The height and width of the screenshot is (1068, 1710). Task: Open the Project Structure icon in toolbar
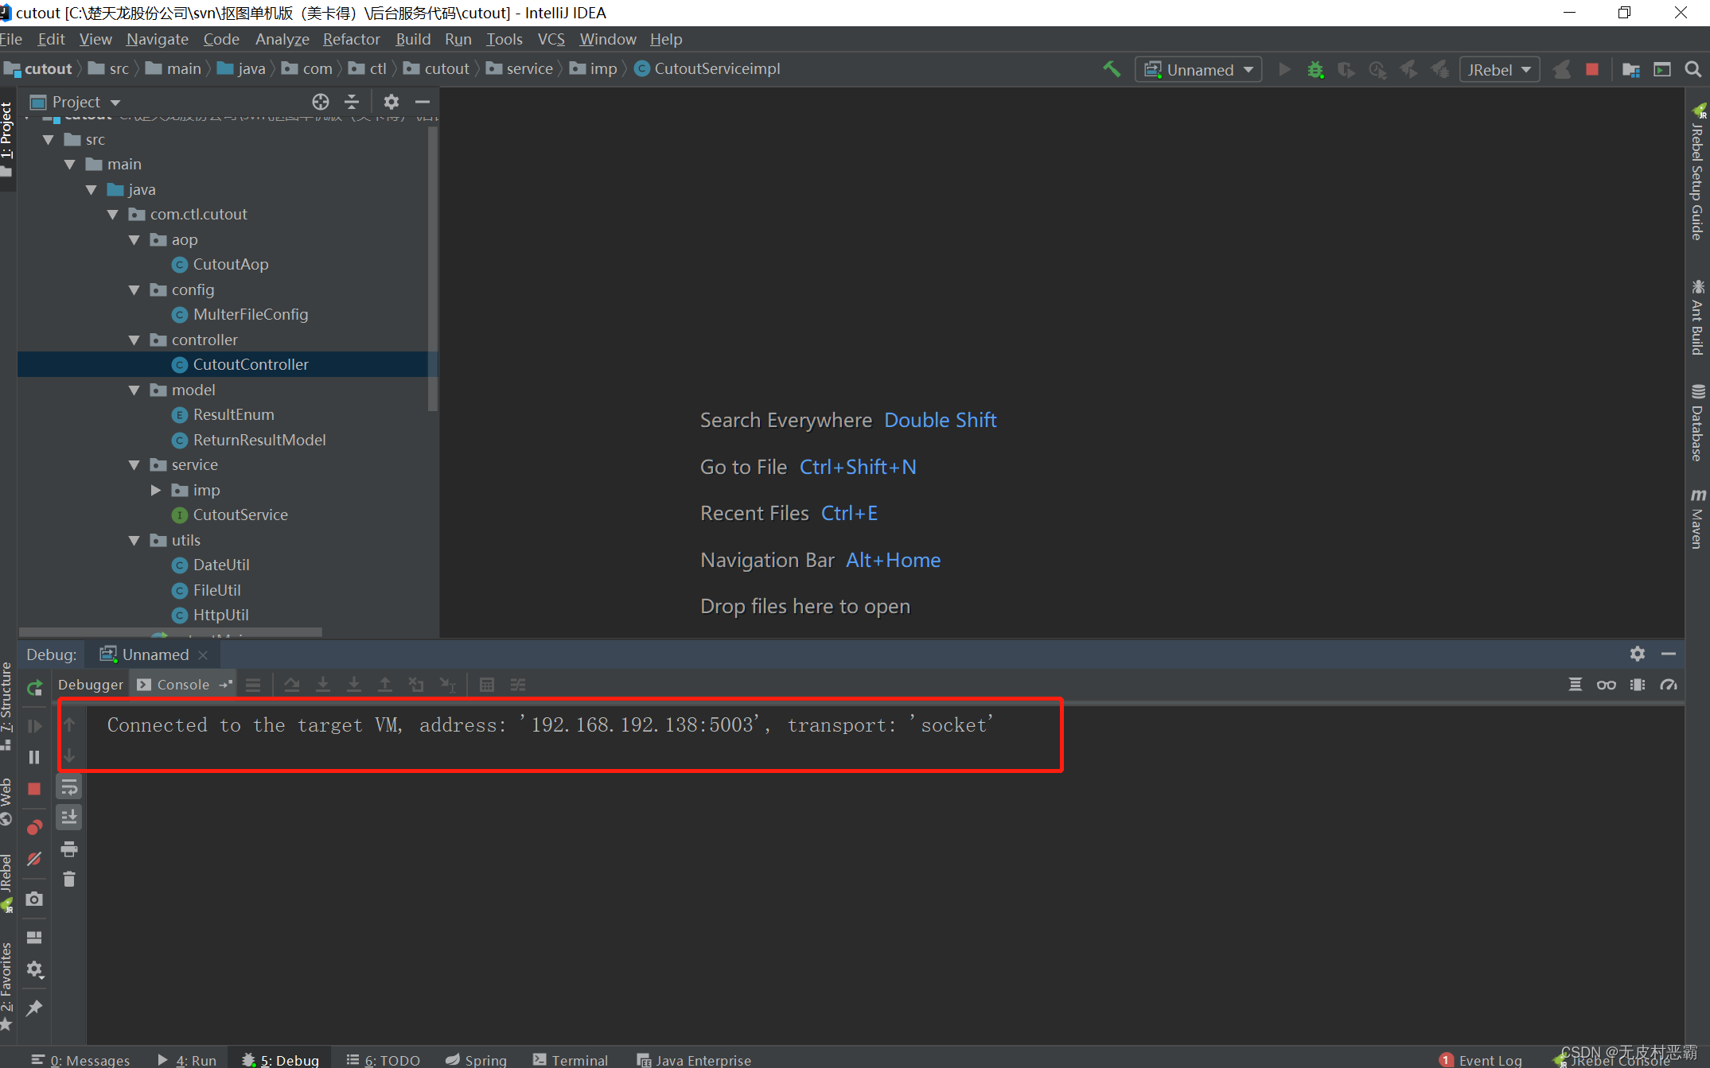click(1631, 70)
